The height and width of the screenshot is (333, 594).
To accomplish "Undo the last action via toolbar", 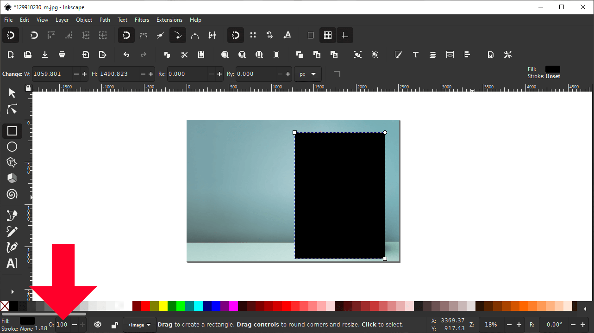I will pyautogui.click(x=125, y=55).
